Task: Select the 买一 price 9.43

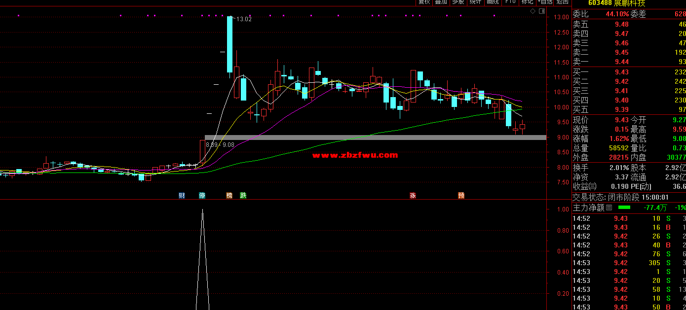Action: [622, 72]
